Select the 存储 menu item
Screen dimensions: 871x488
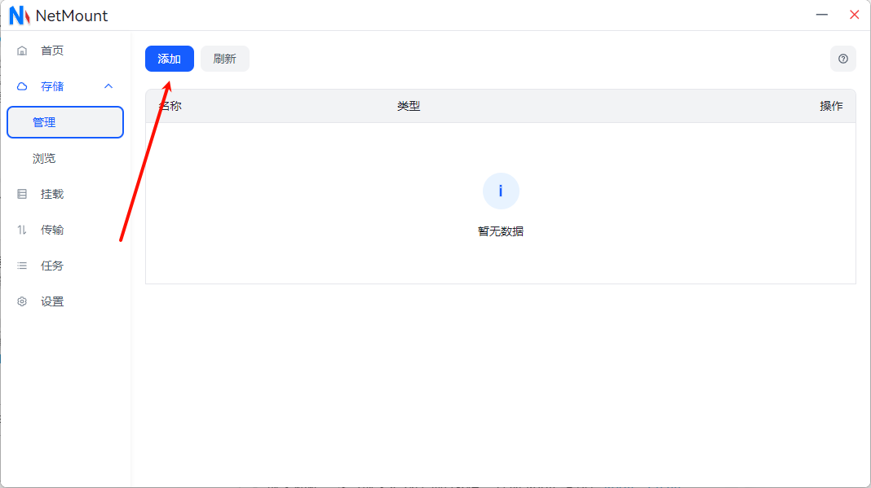[65, 86]
